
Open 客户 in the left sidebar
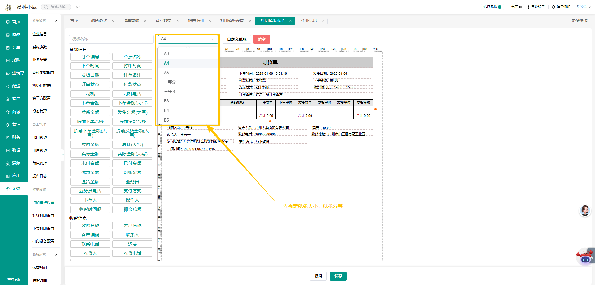[14, 99]
